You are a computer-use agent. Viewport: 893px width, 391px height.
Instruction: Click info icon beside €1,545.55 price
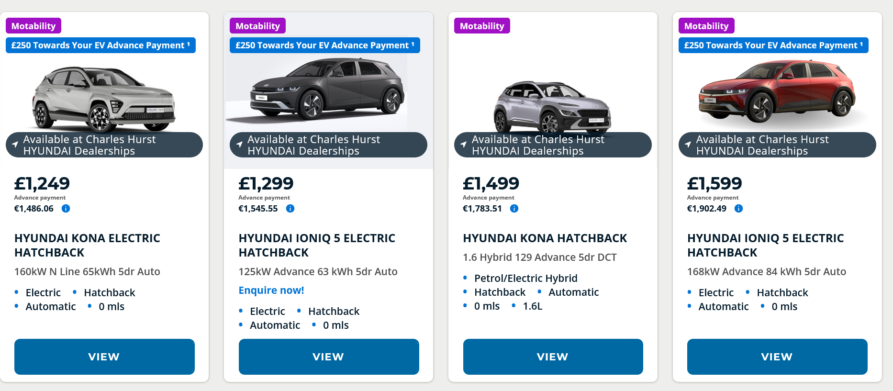point(290,209)
